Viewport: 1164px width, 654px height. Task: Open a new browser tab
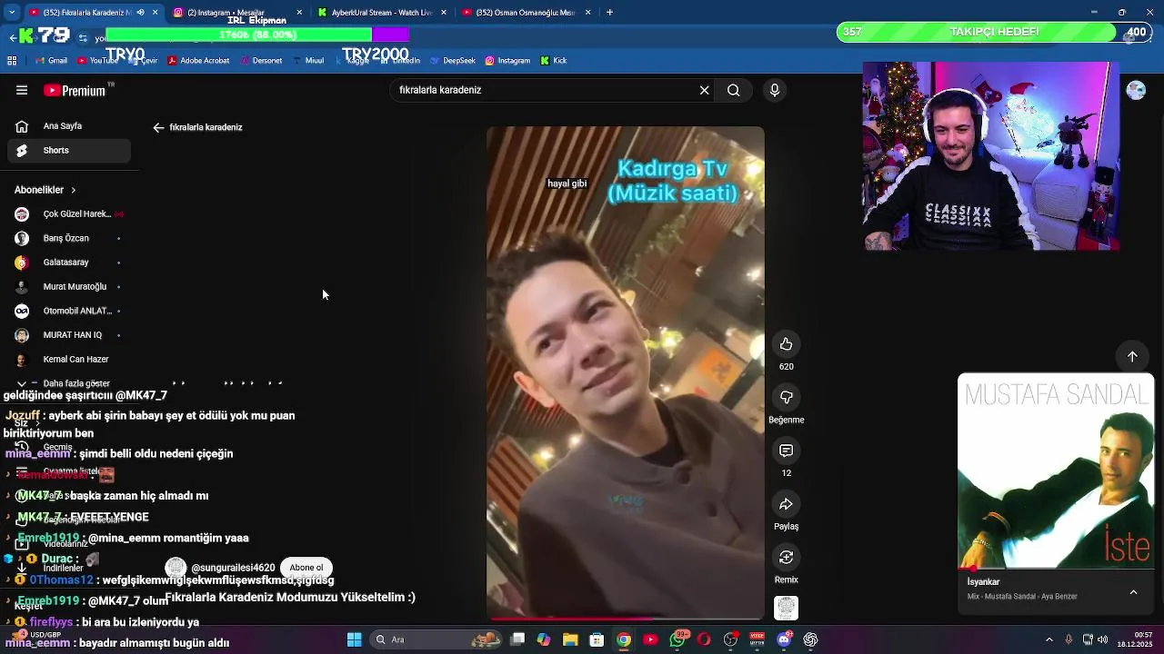point(609,13)
